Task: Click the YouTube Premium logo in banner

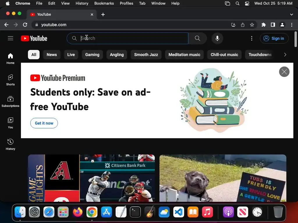Action: (x=58, y=78)
